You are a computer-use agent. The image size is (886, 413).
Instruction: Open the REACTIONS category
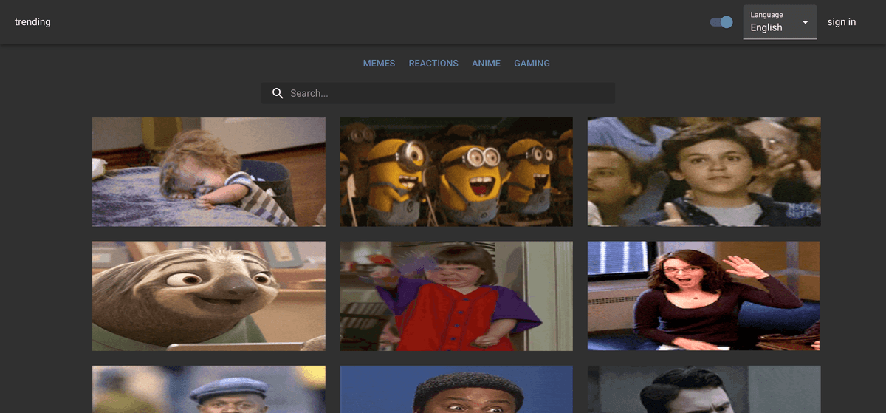[x=433, y=64]
